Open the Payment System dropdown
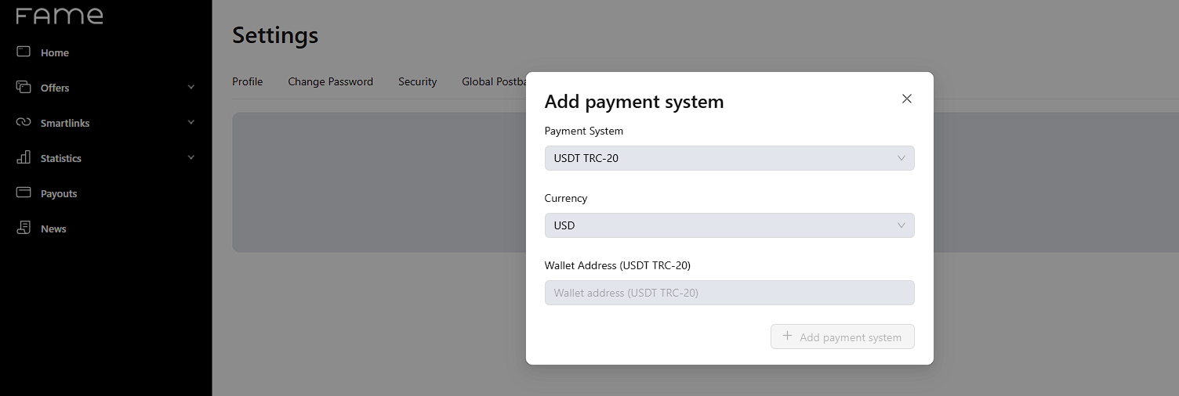1179x396 pixels. (729, 158)
